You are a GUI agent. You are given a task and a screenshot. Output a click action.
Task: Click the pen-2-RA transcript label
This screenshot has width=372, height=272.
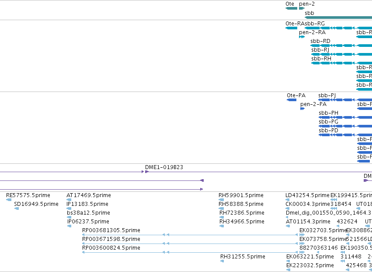point(312,32)
